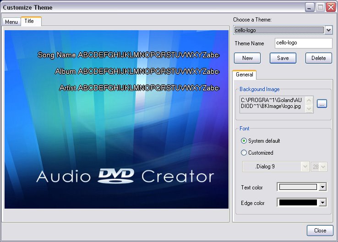338x242 pixels.
Task: Delete the selected theme
Action: click(x=319, y=58)
